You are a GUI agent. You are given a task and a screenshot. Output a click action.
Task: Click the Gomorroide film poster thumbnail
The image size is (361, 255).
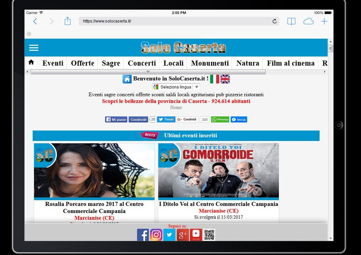coord(219,170)
